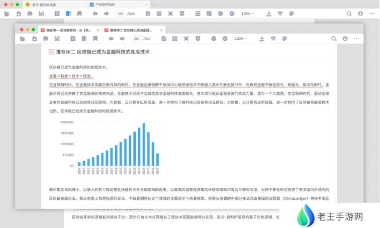The image size is (380, 228).
Task: Open folder icon in back window toolbar
Action: (7, 14)
